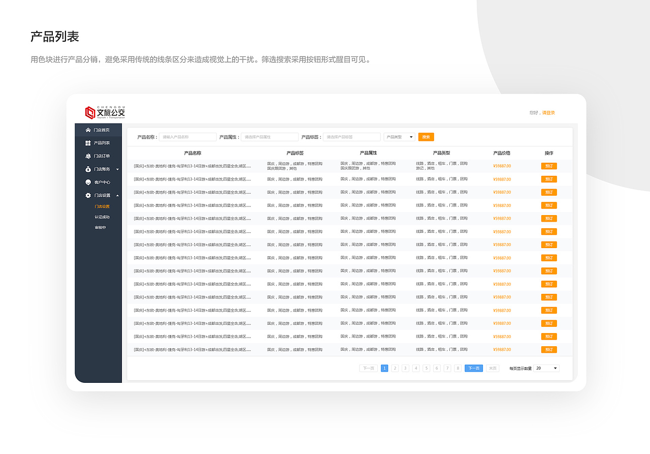Go to page 3 in the pagination

405,368
